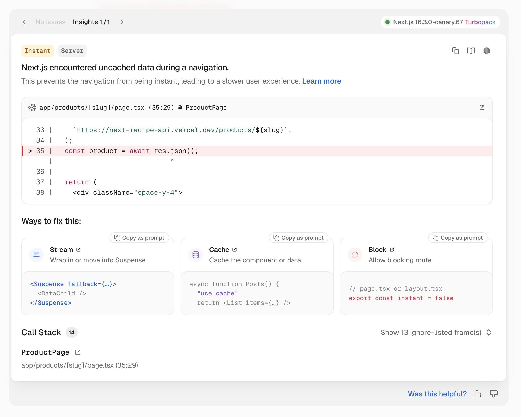
Task: Click 'Allow blocking route' text
Action: tap(400, 260)
